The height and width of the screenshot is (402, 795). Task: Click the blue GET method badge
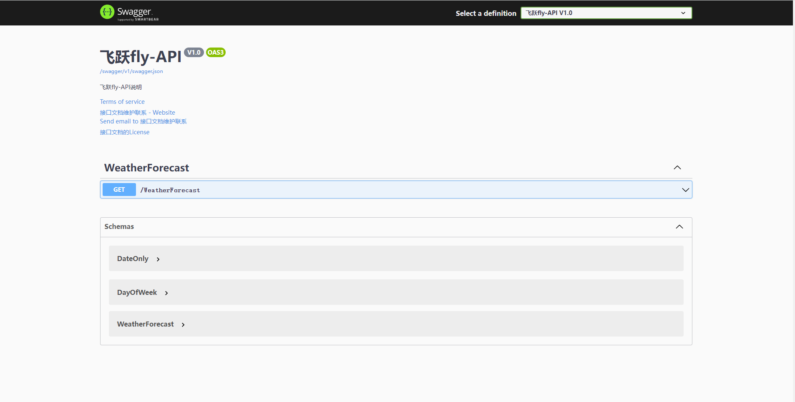(119, 190)
